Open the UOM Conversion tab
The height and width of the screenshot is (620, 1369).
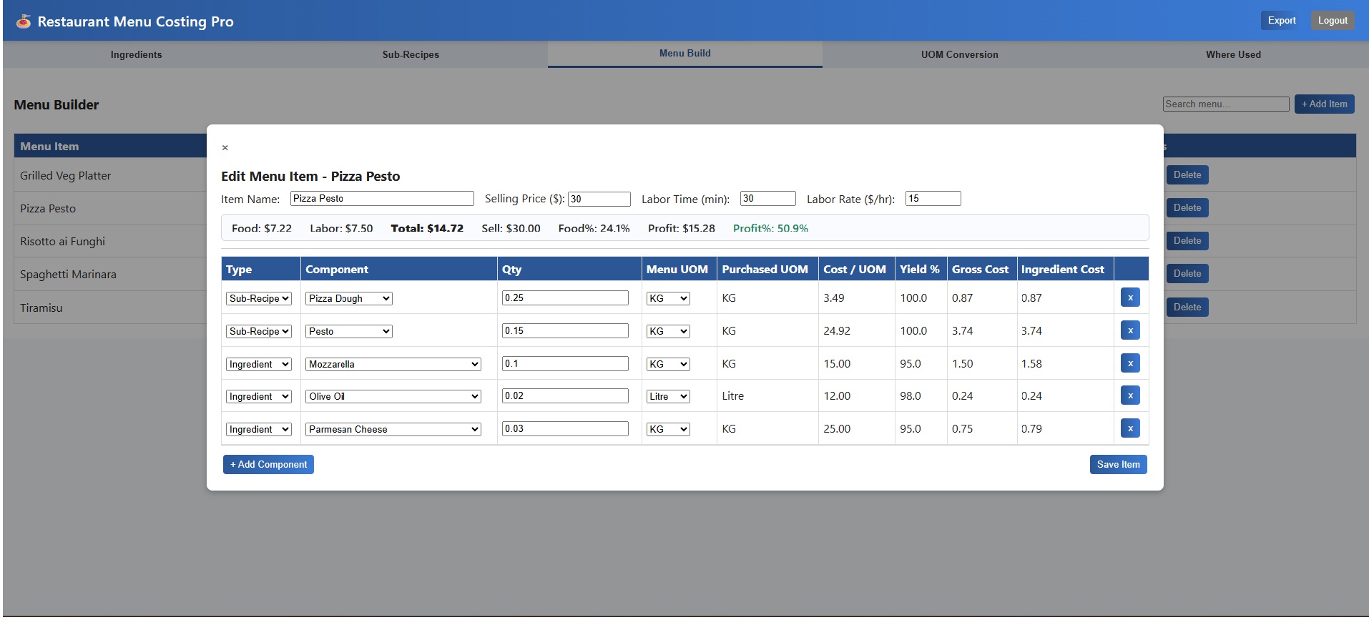coord(959,55)
